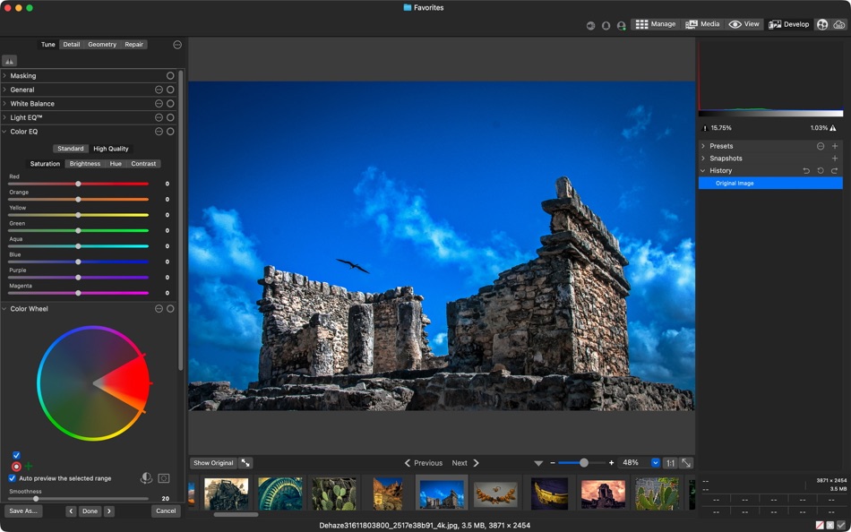Open the zoom percentage dropdown
The height and width of the screenshot is (532, 851).
pos(657,463)
